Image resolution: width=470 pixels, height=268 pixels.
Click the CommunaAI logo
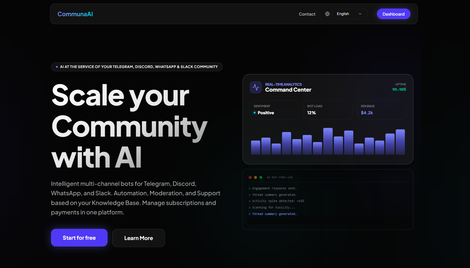(75, 14)
